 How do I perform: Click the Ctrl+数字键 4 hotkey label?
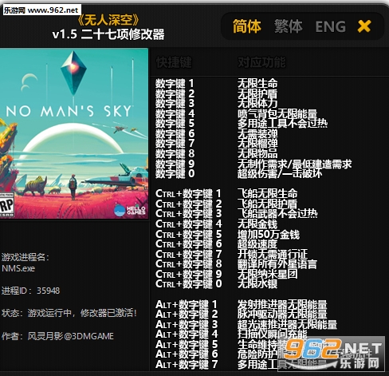[189, 224]
